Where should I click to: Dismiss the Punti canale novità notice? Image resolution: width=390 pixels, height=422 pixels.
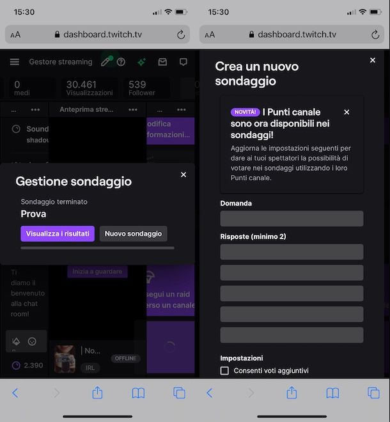[347, 112]
